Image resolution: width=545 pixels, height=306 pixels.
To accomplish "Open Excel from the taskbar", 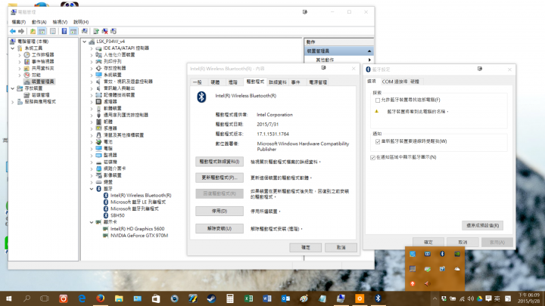I will click(x=248, y=298).
